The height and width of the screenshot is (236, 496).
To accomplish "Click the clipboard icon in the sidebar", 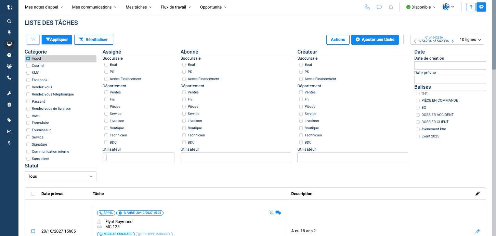I will point(9,105).
